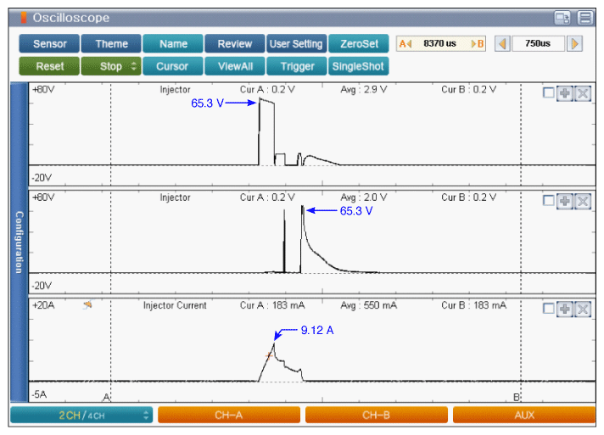Select the CH-B tab

click(x=377, y=415)
